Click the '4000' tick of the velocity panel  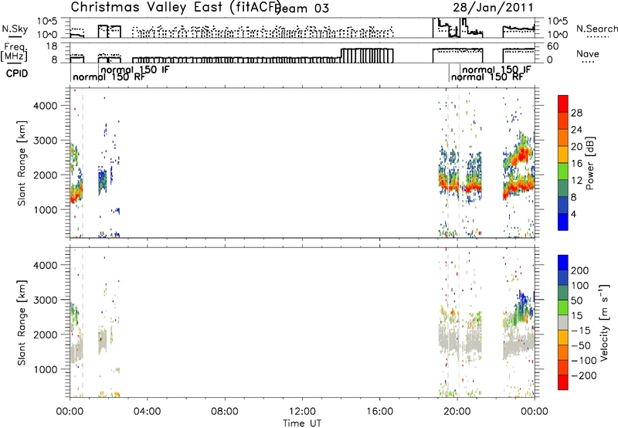click(45, 265)
